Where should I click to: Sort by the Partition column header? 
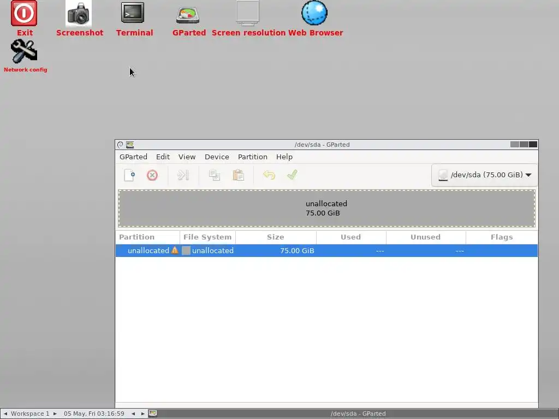147,237
